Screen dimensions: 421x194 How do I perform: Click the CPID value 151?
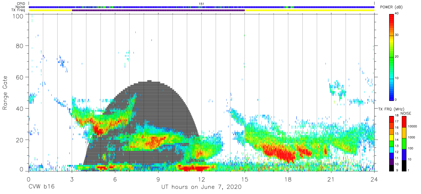coord(202,4)
